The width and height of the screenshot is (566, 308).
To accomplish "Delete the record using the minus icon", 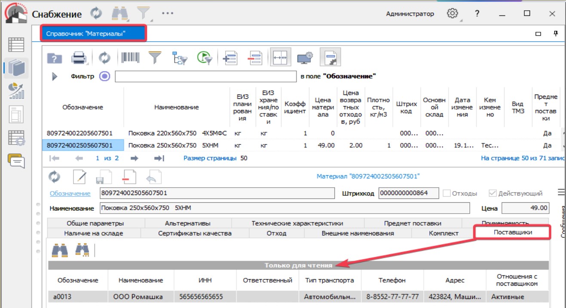I will coord(255,58).
